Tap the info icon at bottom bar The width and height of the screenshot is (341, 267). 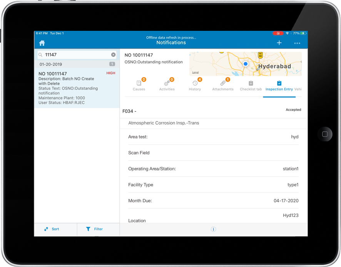pyautogui.click(x=213, y=229)
